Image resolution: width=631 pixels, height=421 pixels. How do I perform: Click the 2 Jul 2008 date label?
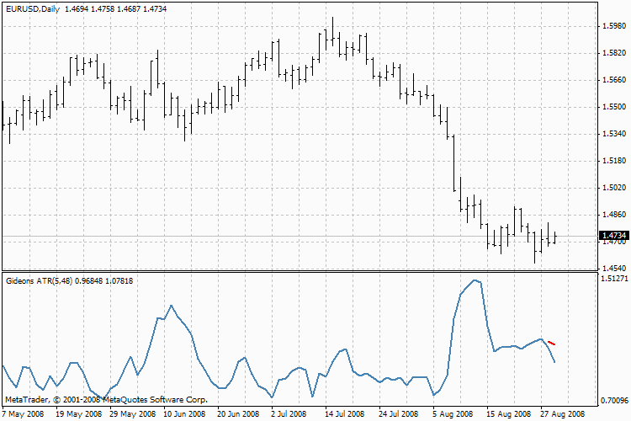click(x=290, y=414)
